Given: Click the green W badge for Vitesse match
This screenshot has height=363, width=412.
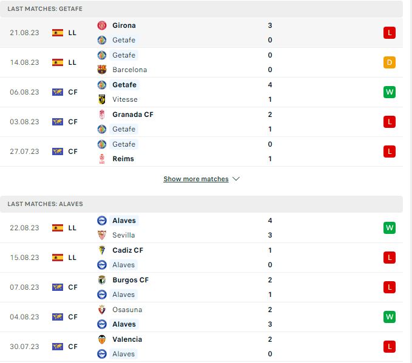Looking at the screenshot, I should 390,92.
